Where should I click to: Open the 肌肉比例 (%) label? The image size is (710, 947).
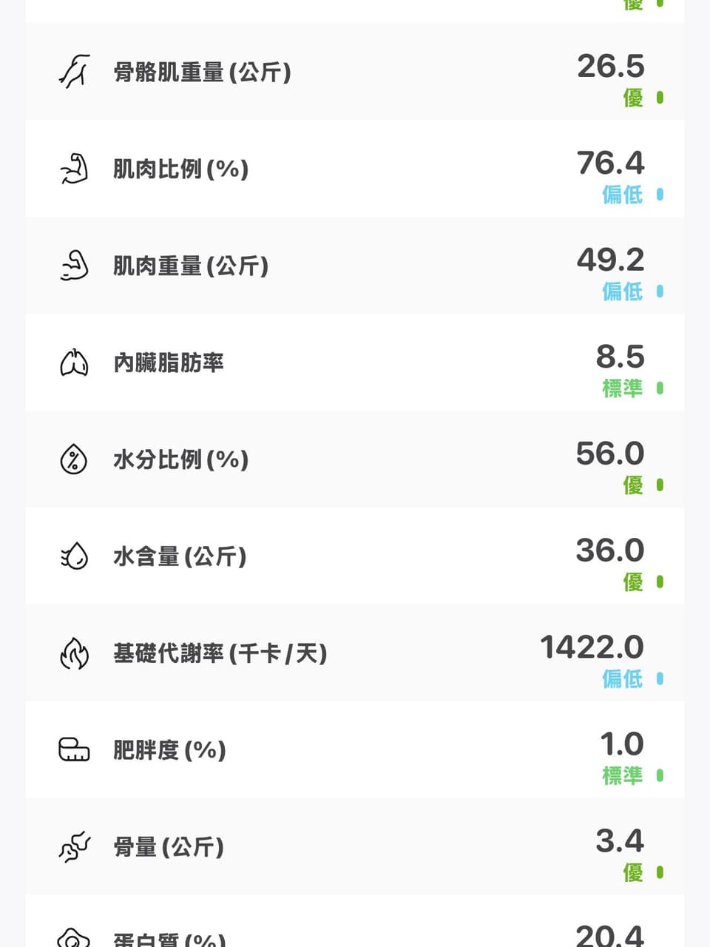(x=180, y=169)
